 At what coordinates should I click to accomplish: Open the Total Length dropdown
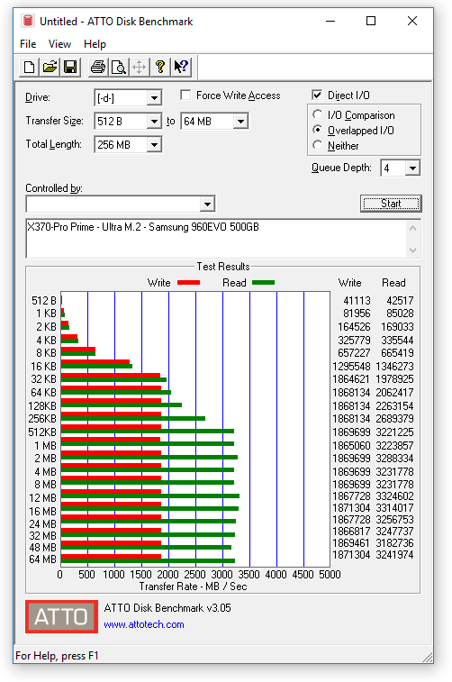pos(154,145)
